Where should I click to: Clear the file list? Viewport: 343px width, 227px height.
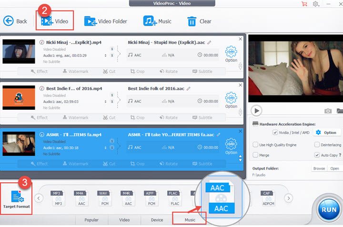coord(199,21)
